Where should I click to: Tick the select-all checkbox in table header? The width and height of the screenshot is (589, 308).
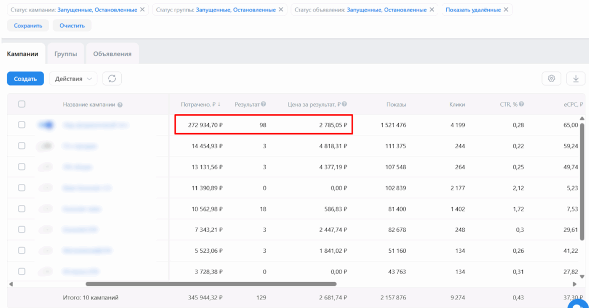point(22,104)
